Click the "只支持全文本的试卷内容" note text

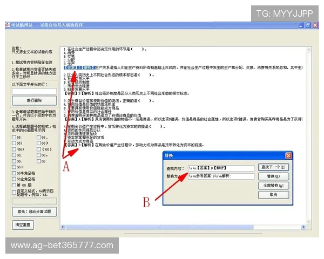point(32,52)
